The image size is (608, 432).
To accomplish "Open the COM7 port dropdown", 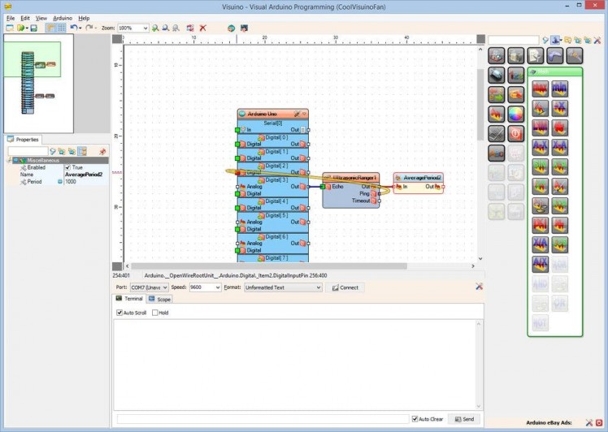I will [165, 287].
